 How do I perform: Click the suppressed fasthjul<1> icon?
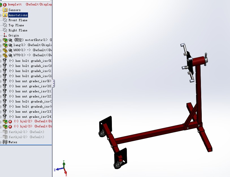tap(5, 132)
